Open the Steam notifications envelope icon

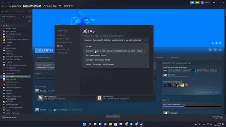pyautogui.click(x=197, y=2)
